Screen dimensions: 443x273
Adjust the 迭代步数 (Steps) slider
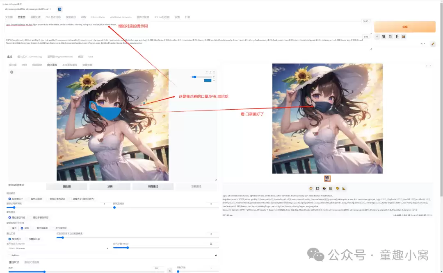coord(166,248)
